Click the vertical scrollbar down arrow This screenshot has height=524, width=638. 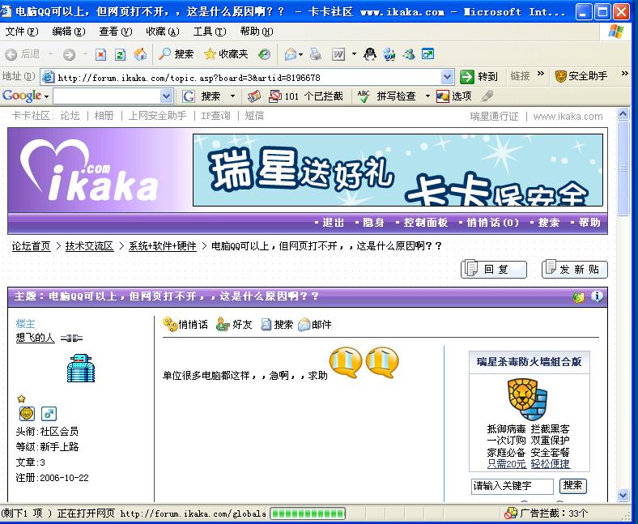pos(623,495)
